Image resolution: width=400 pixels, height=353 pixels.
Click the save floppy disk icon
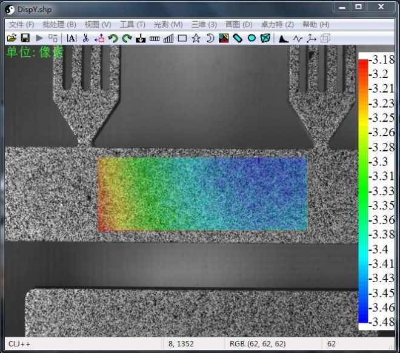[25, 38]
